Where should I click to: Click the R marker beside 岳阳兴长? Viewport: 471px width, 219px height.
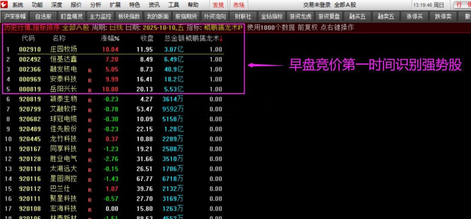[x=90, y=90]
